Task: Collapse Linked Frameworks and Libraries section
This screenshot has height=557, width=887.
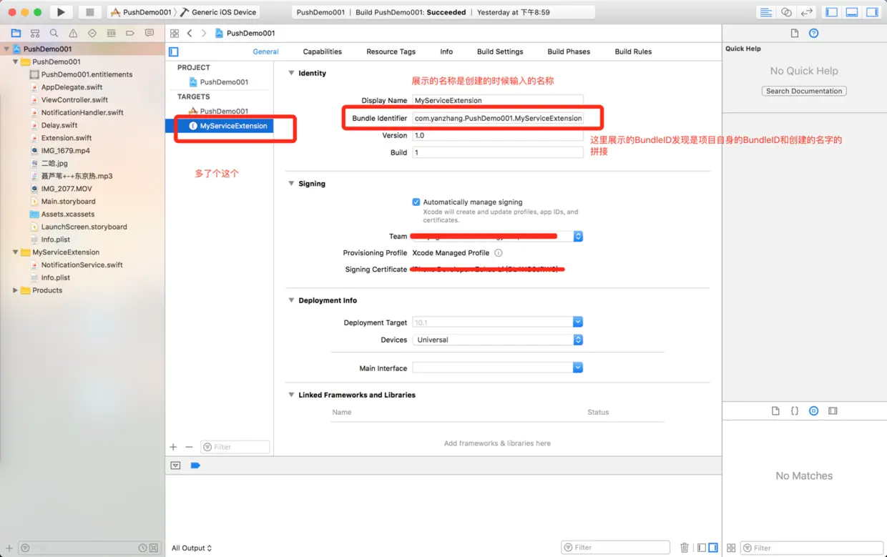Action: click(291, 395)
